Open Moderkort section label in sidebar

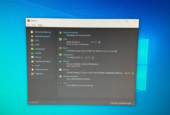[40, 49]
